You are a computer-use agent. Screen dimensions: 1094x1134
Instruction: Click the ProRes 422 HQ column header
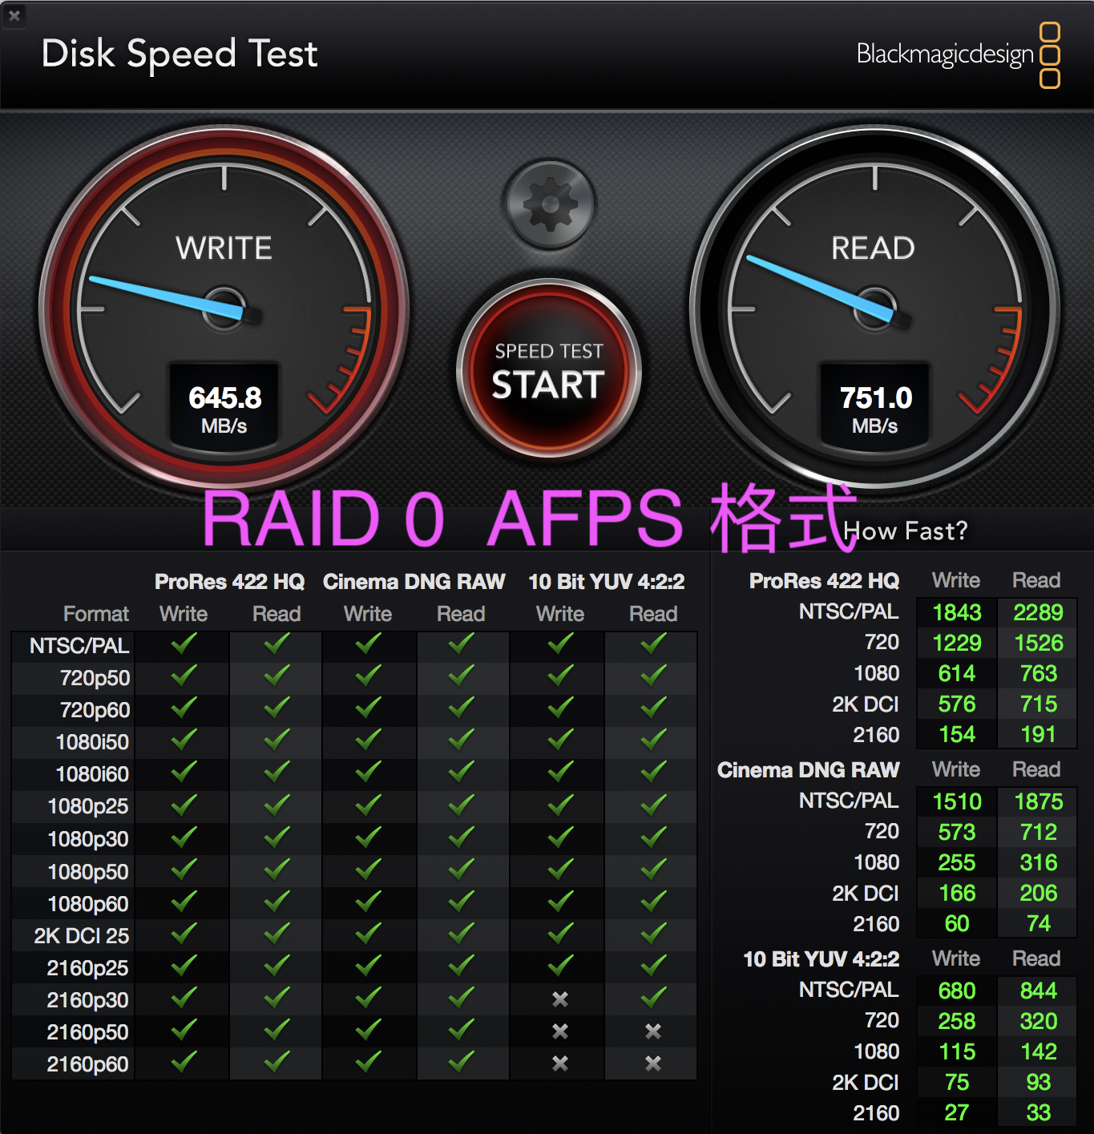(x=229, y=582)
